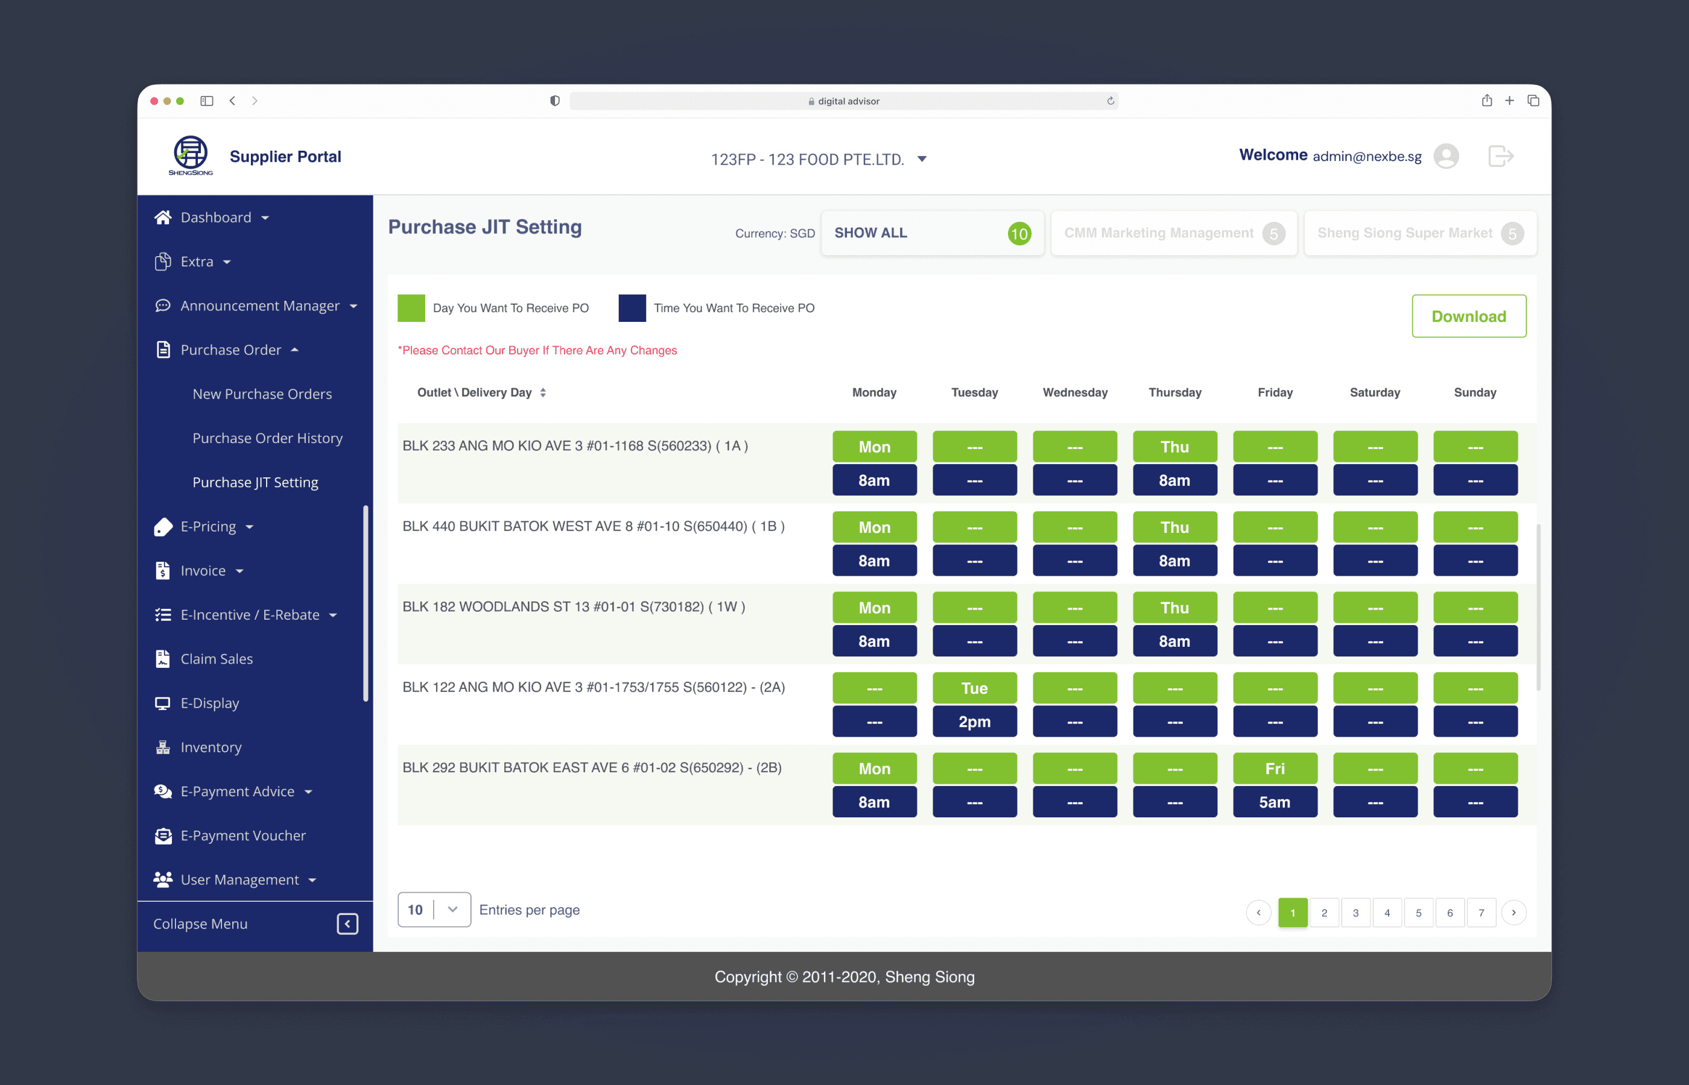Click the Tue cell for BLK 122
Viewport: 1689px width, 1085px height.
tap(975, 688)
